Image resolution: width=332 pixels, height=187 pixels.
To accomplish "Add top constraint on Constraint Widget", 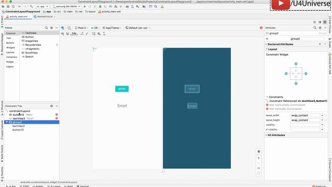I will point(296,64).
